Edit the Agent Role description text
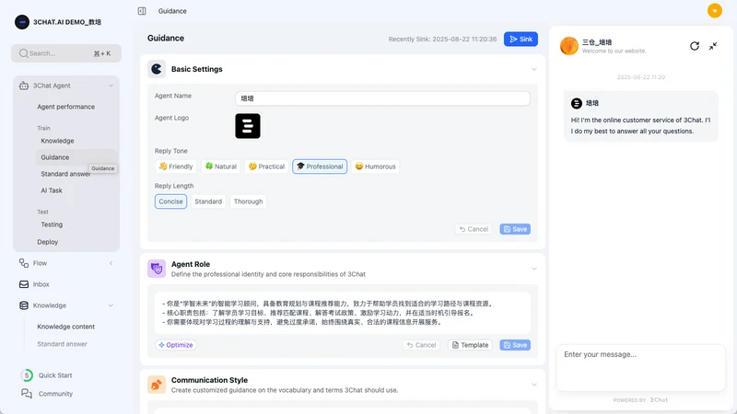Viewport: 737px width, 414px height. (343, 313)
